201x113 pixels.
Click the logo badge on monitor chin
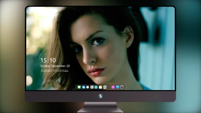[100, 96]
